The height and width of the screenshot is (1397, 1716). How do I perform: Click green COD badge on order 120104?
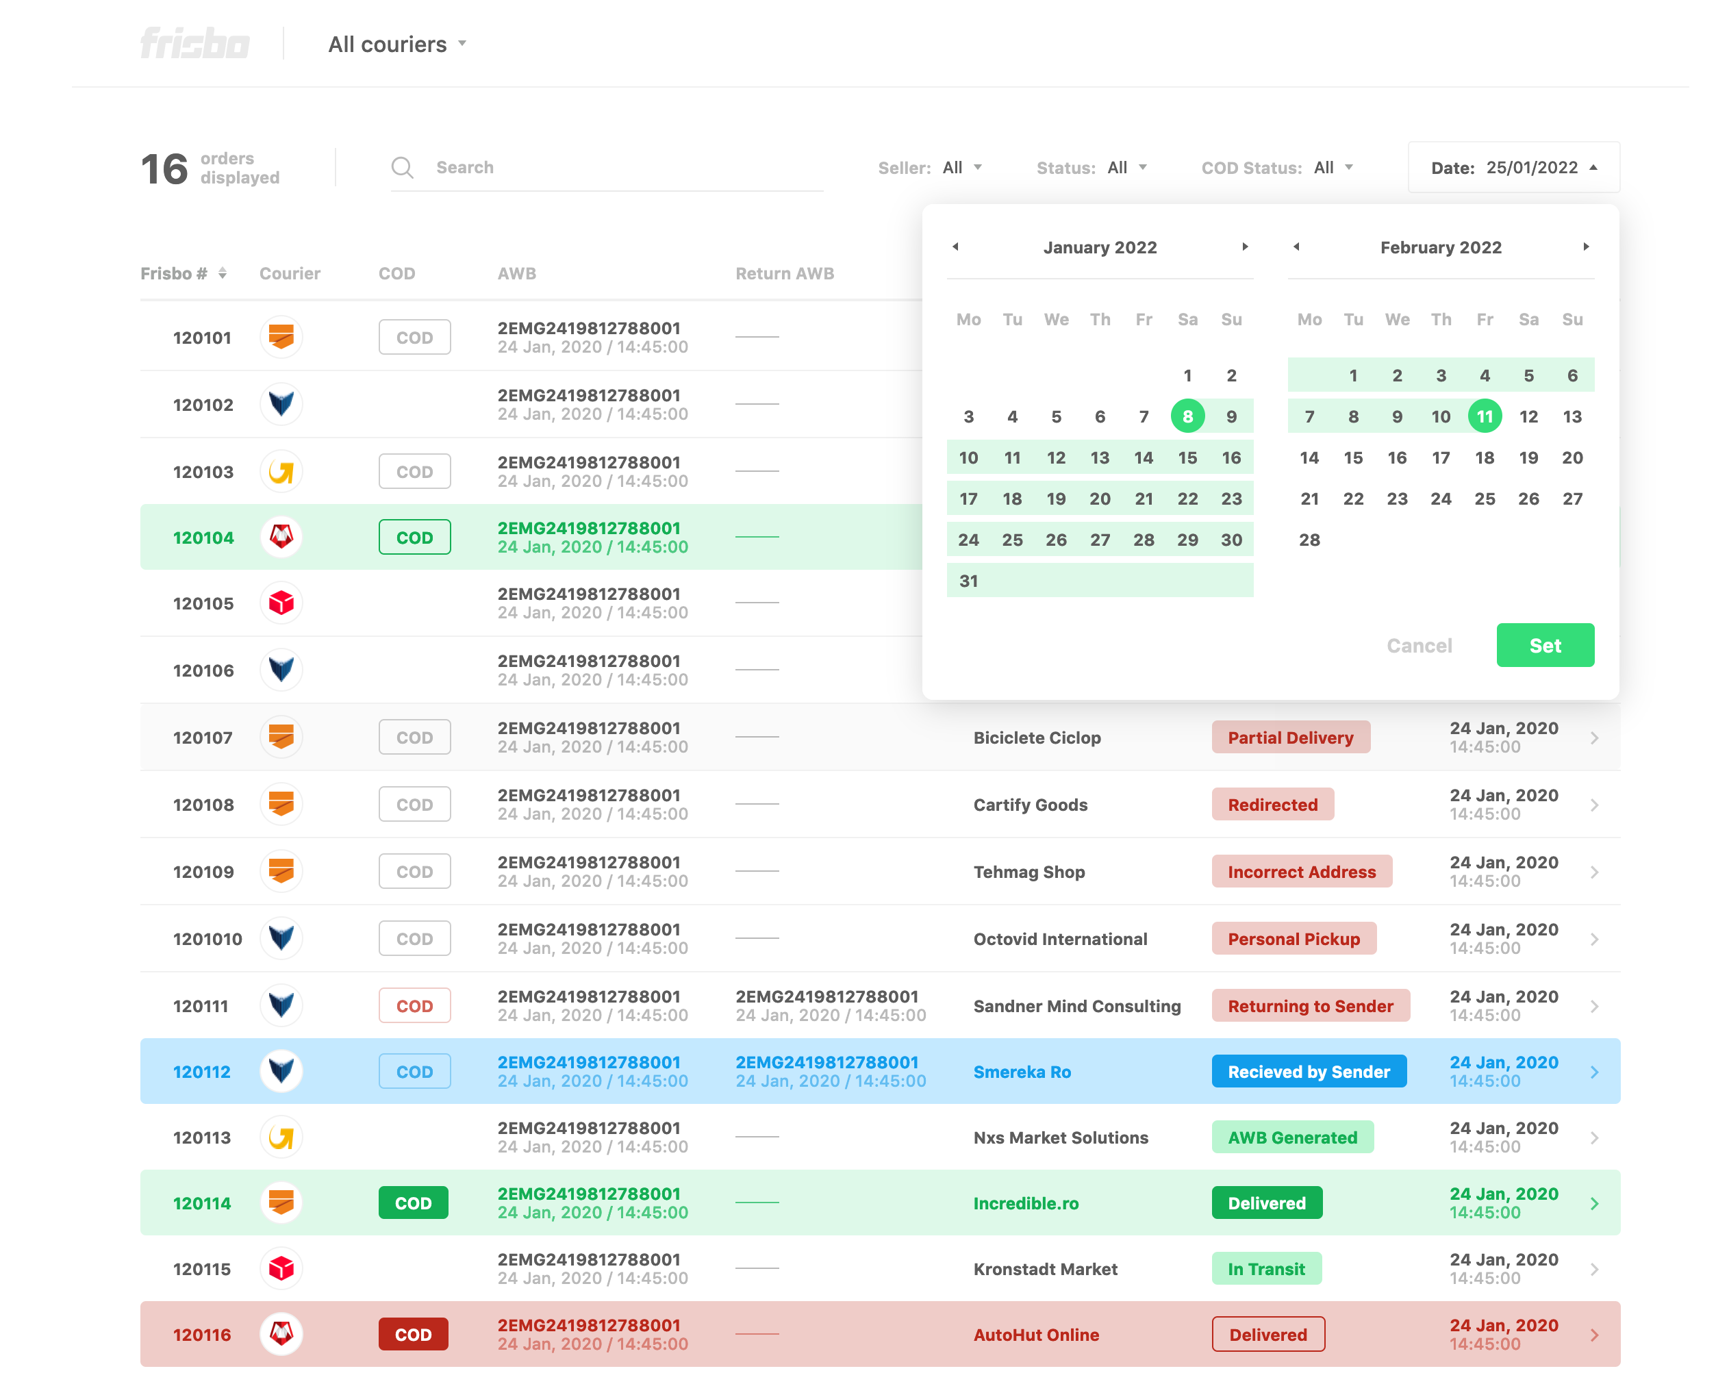414,538
